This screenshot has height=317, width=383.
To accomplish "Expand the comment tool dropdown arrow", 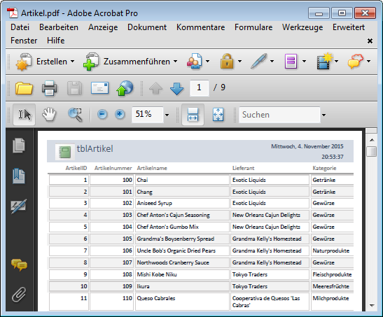I will pos(368,62).
